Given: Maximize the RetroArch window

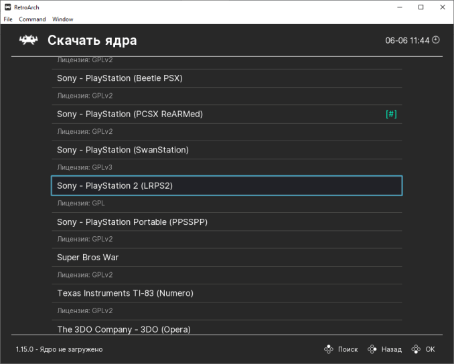Looking at the screenshot, I should click(421, 7).
